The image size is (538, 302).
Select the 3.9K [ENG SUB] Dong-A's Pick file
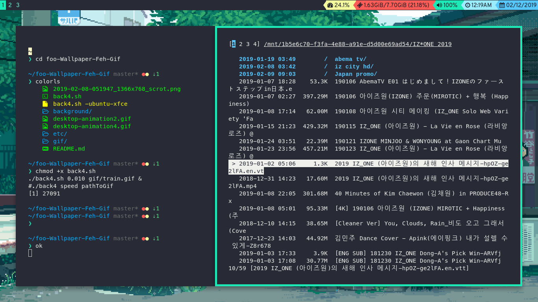click(368, 253)
